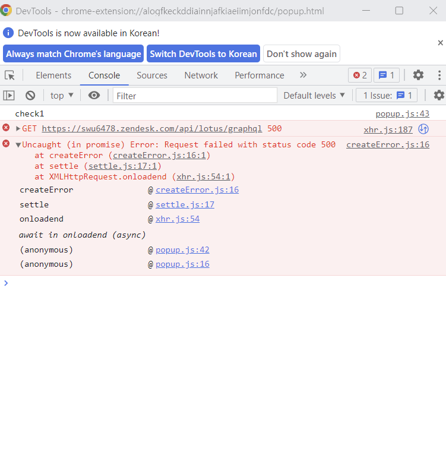
Task: Focus the console Filter input
Action: tap(195, 96)
